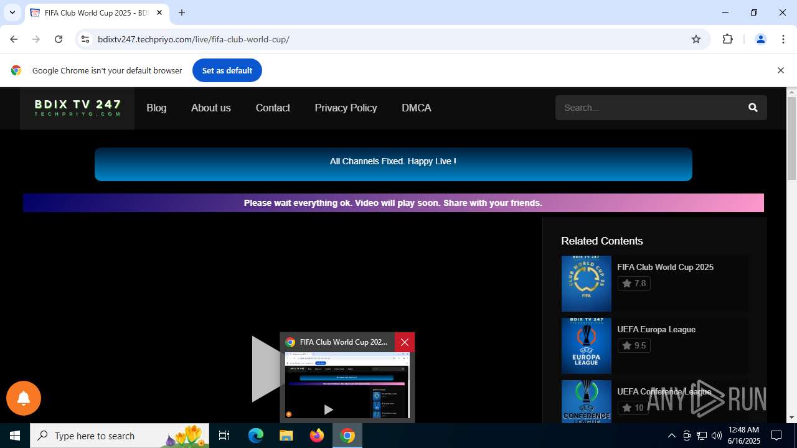The height and width of the screenshot is (448, 797).
Task: Click the browser back arrow
Action: click(x=14, y=39)
